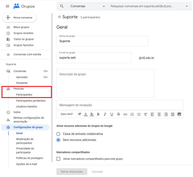Screen dimensions: 193x177
Task: Select Sem recursos adicionais option
Action: point(58,140)
